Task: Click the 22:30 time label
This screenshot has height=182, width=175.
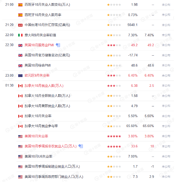Action: [9, 45]
